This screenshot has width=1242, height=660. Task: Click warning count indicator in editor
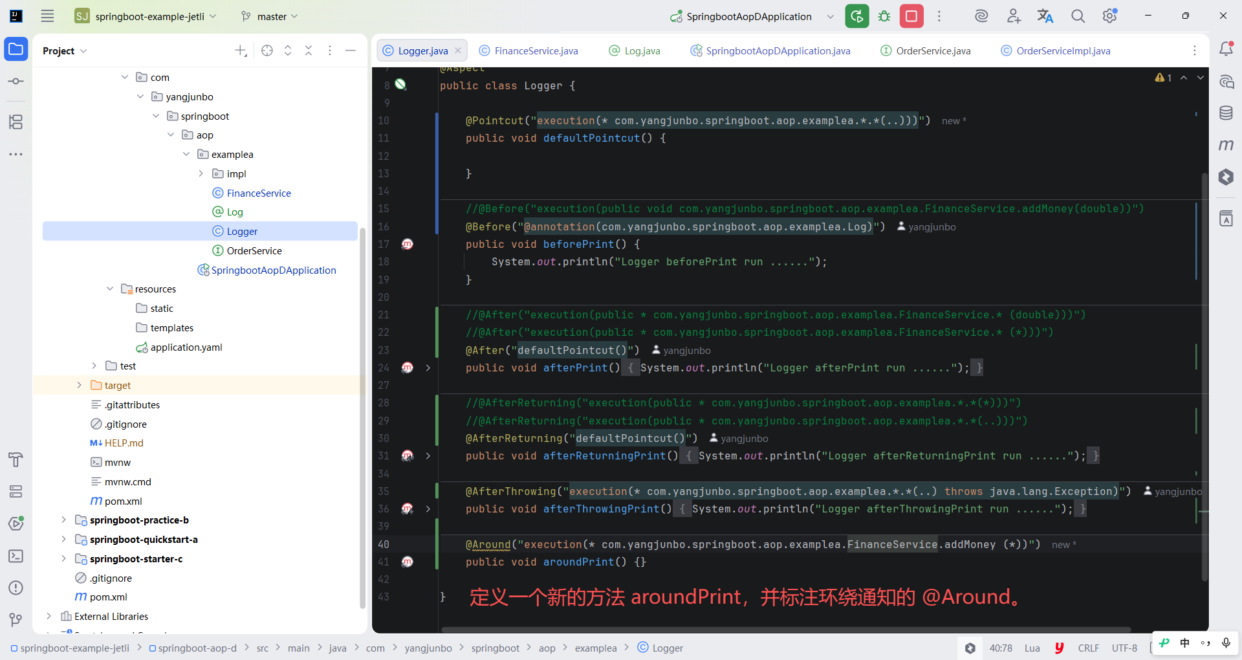click(x=1163, y=78)
